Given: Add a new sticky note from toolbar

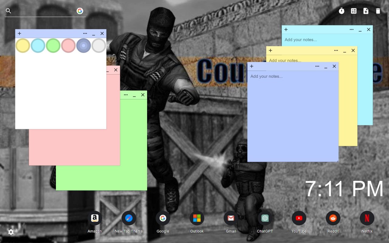Looking at the screenshot, I should [366, 11].
